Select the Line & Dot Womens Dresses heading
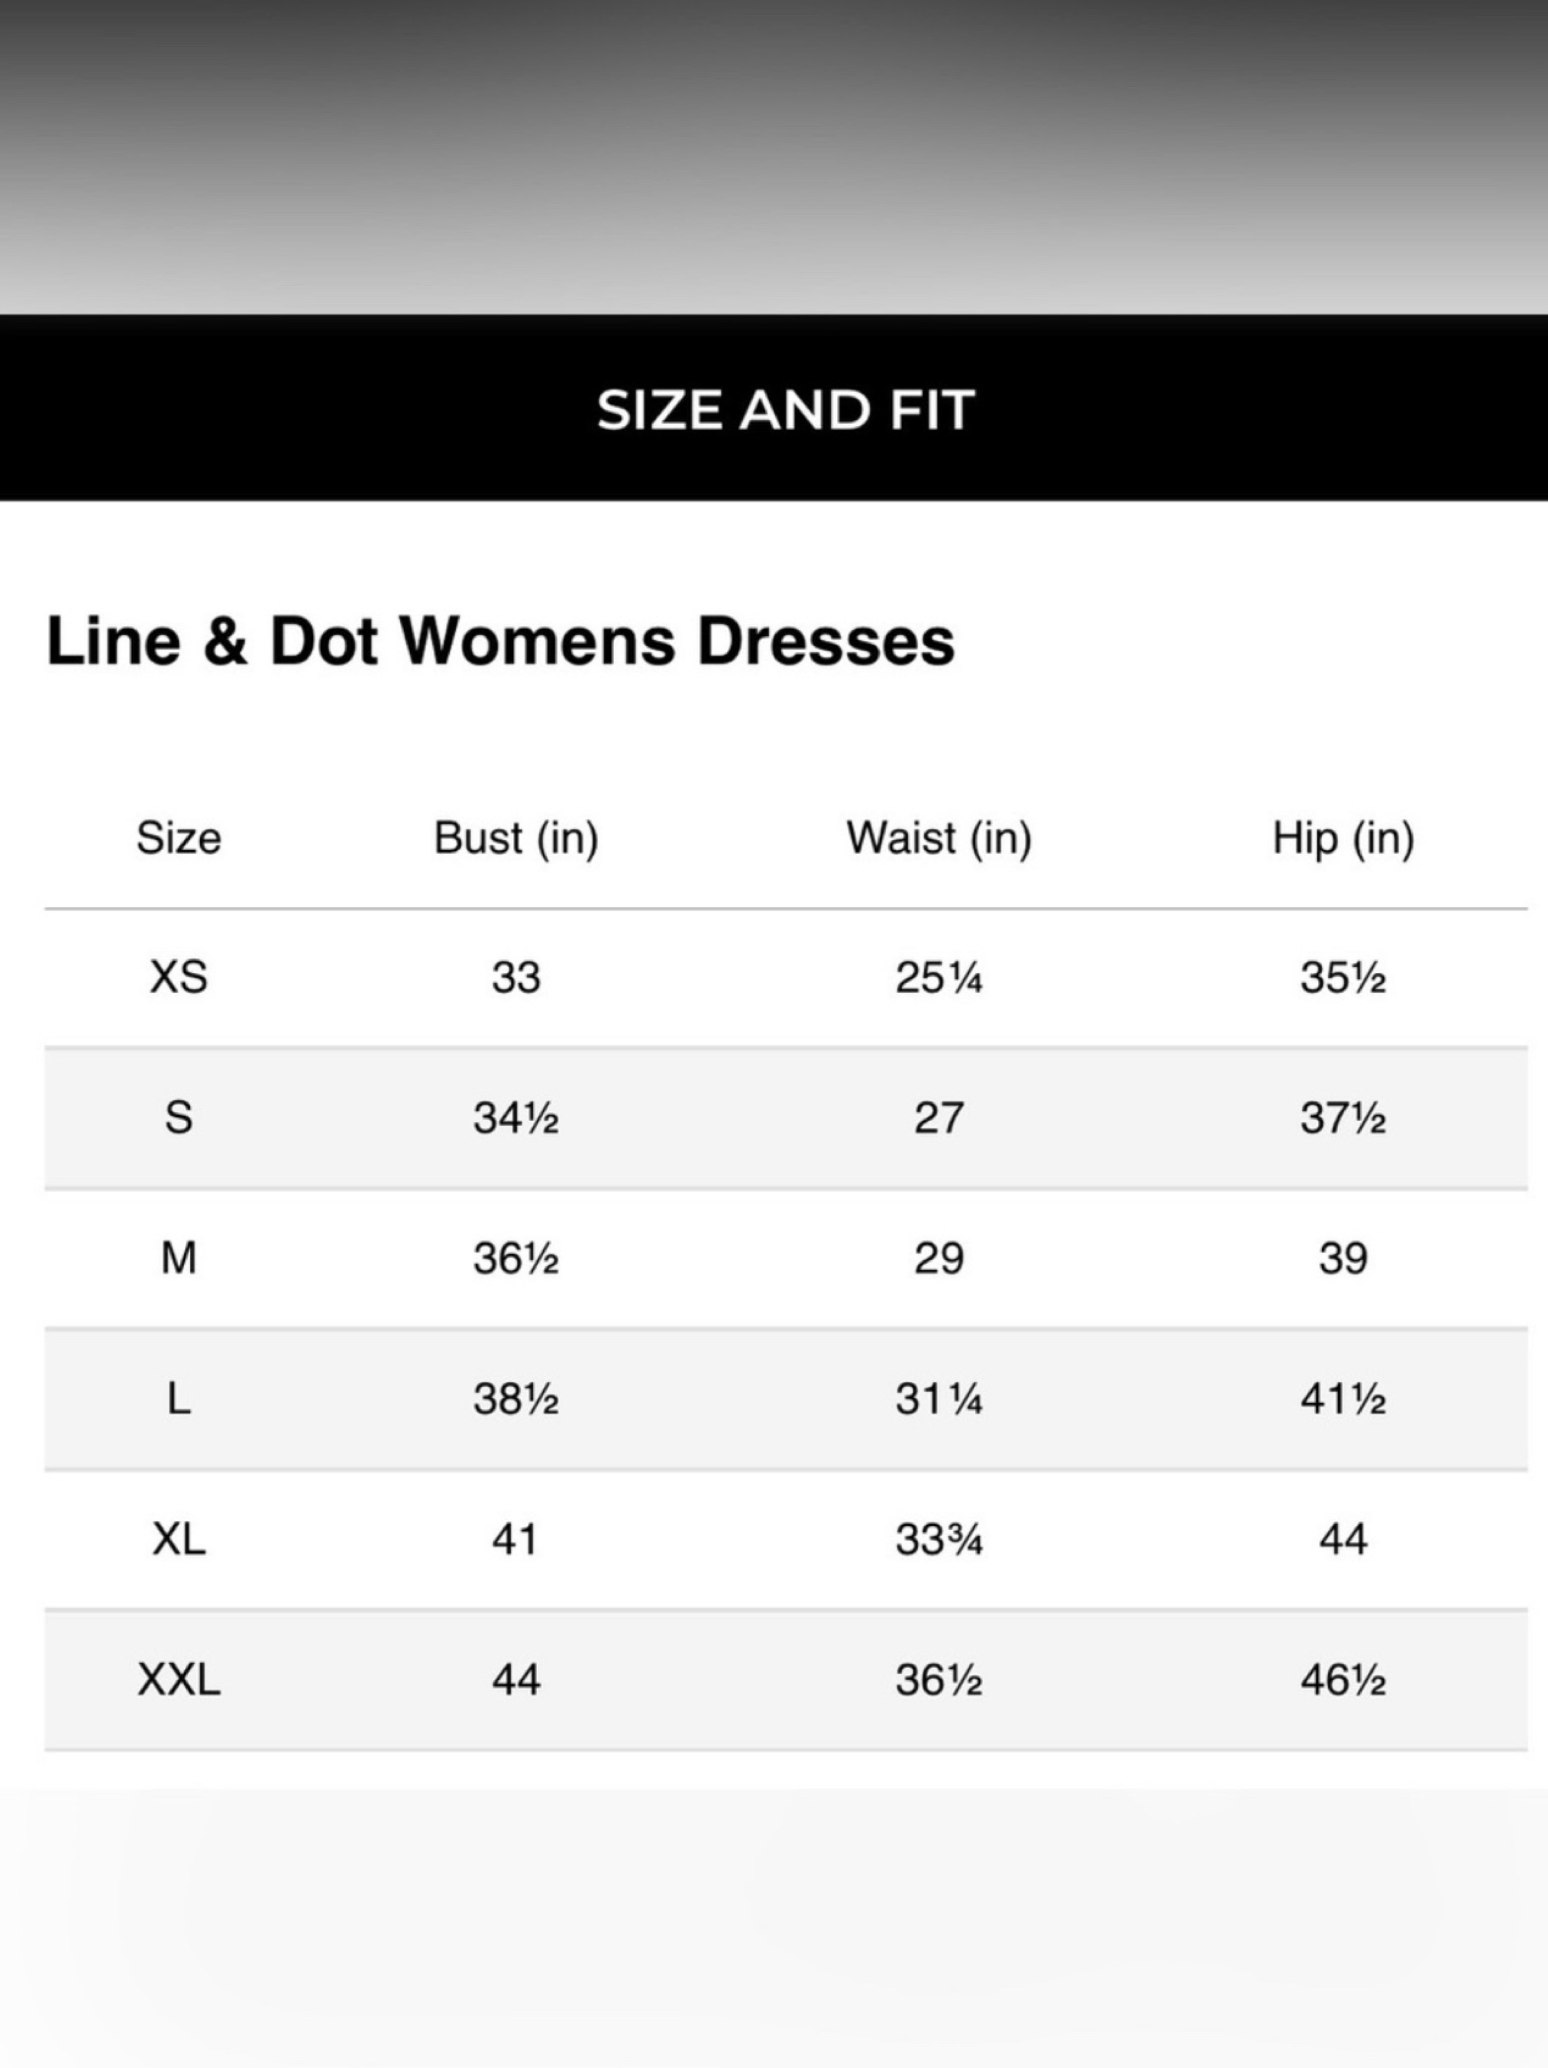This screenshot has height=2068, width=1548. click(x=500, y=641)
